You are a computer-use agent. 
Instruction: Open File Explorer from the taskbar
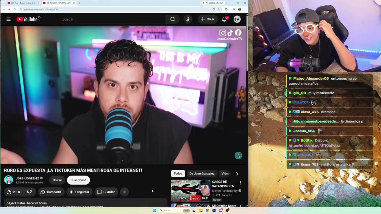click(201, 210)
